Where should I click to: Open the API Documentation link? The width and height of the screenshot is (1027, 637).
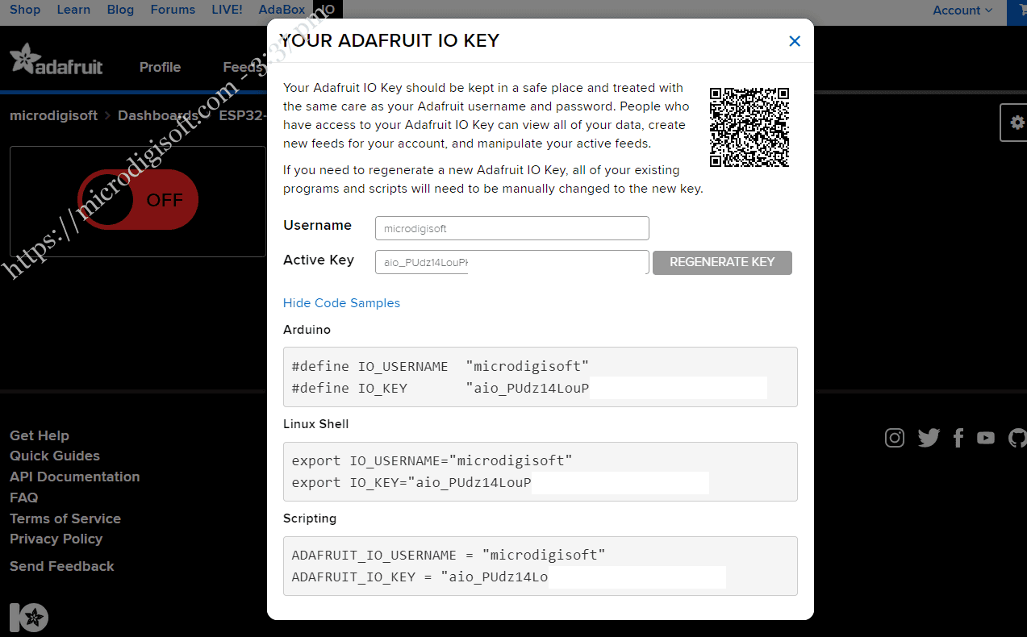pyautogui.click(x=74, y=476)
